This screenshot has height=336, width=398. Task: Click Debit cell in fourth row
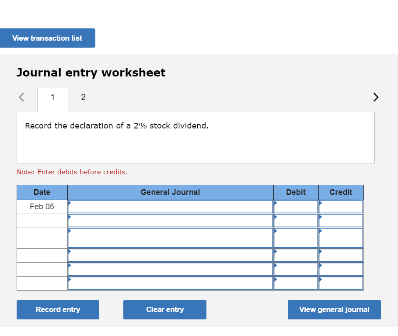tap(296, 255)
